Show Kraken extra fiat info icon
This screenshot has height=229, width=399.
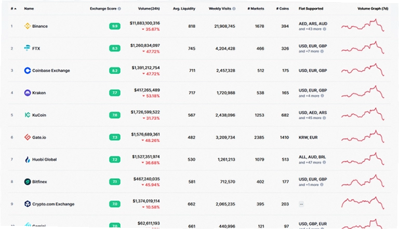tap(322, 96)
